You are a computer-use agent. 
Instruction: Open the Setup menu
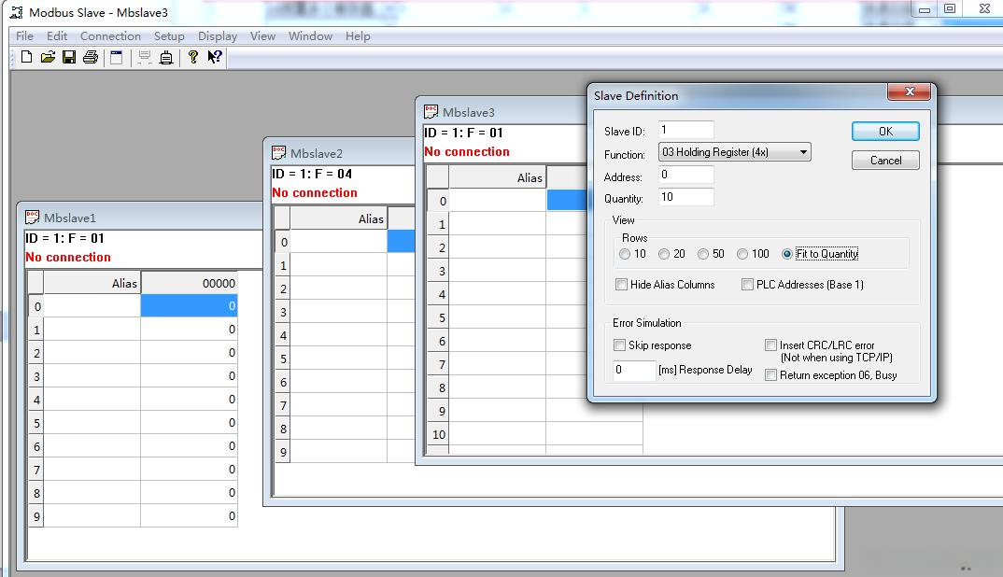[x=169, y=35]
